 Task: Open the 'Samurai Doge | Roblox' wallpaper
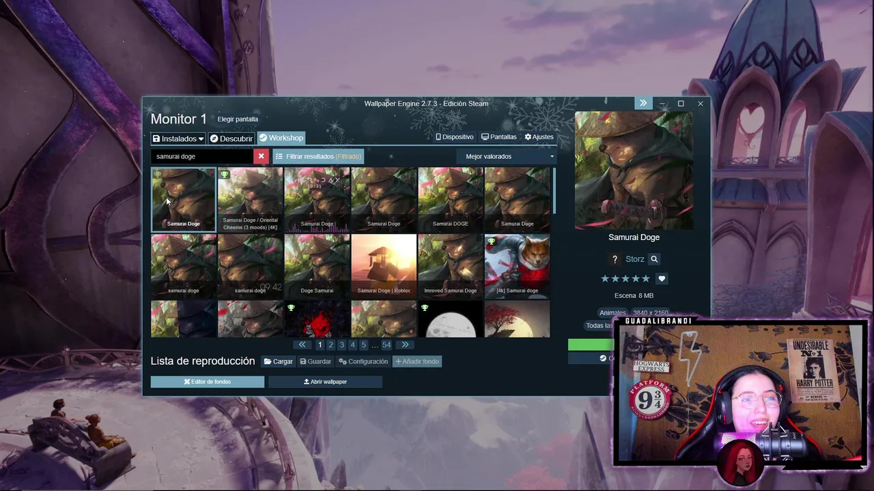[384, 266]
